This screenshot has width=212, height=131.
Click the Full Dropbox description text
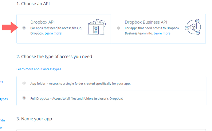(x=77, y=98)
